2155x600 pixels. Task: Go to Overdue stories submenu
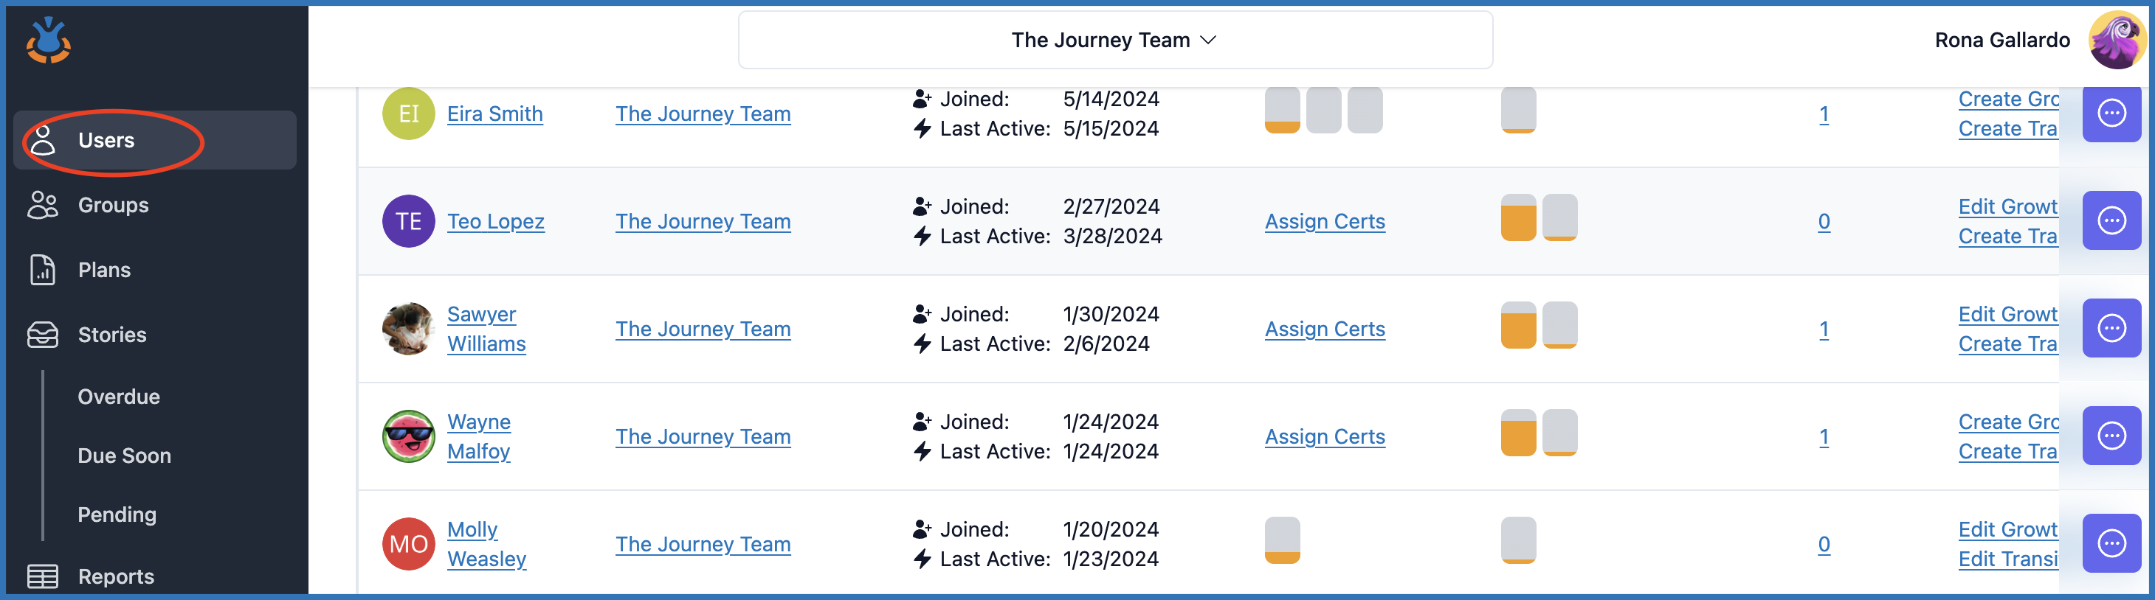pyautogui.click(x=119, y=397)
